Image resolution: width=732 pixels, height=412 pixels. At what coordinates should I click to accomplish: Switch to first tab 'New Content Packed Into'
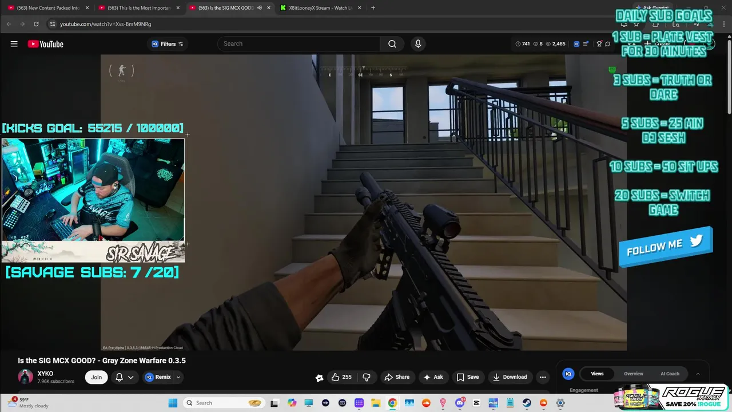pos(48,8)
